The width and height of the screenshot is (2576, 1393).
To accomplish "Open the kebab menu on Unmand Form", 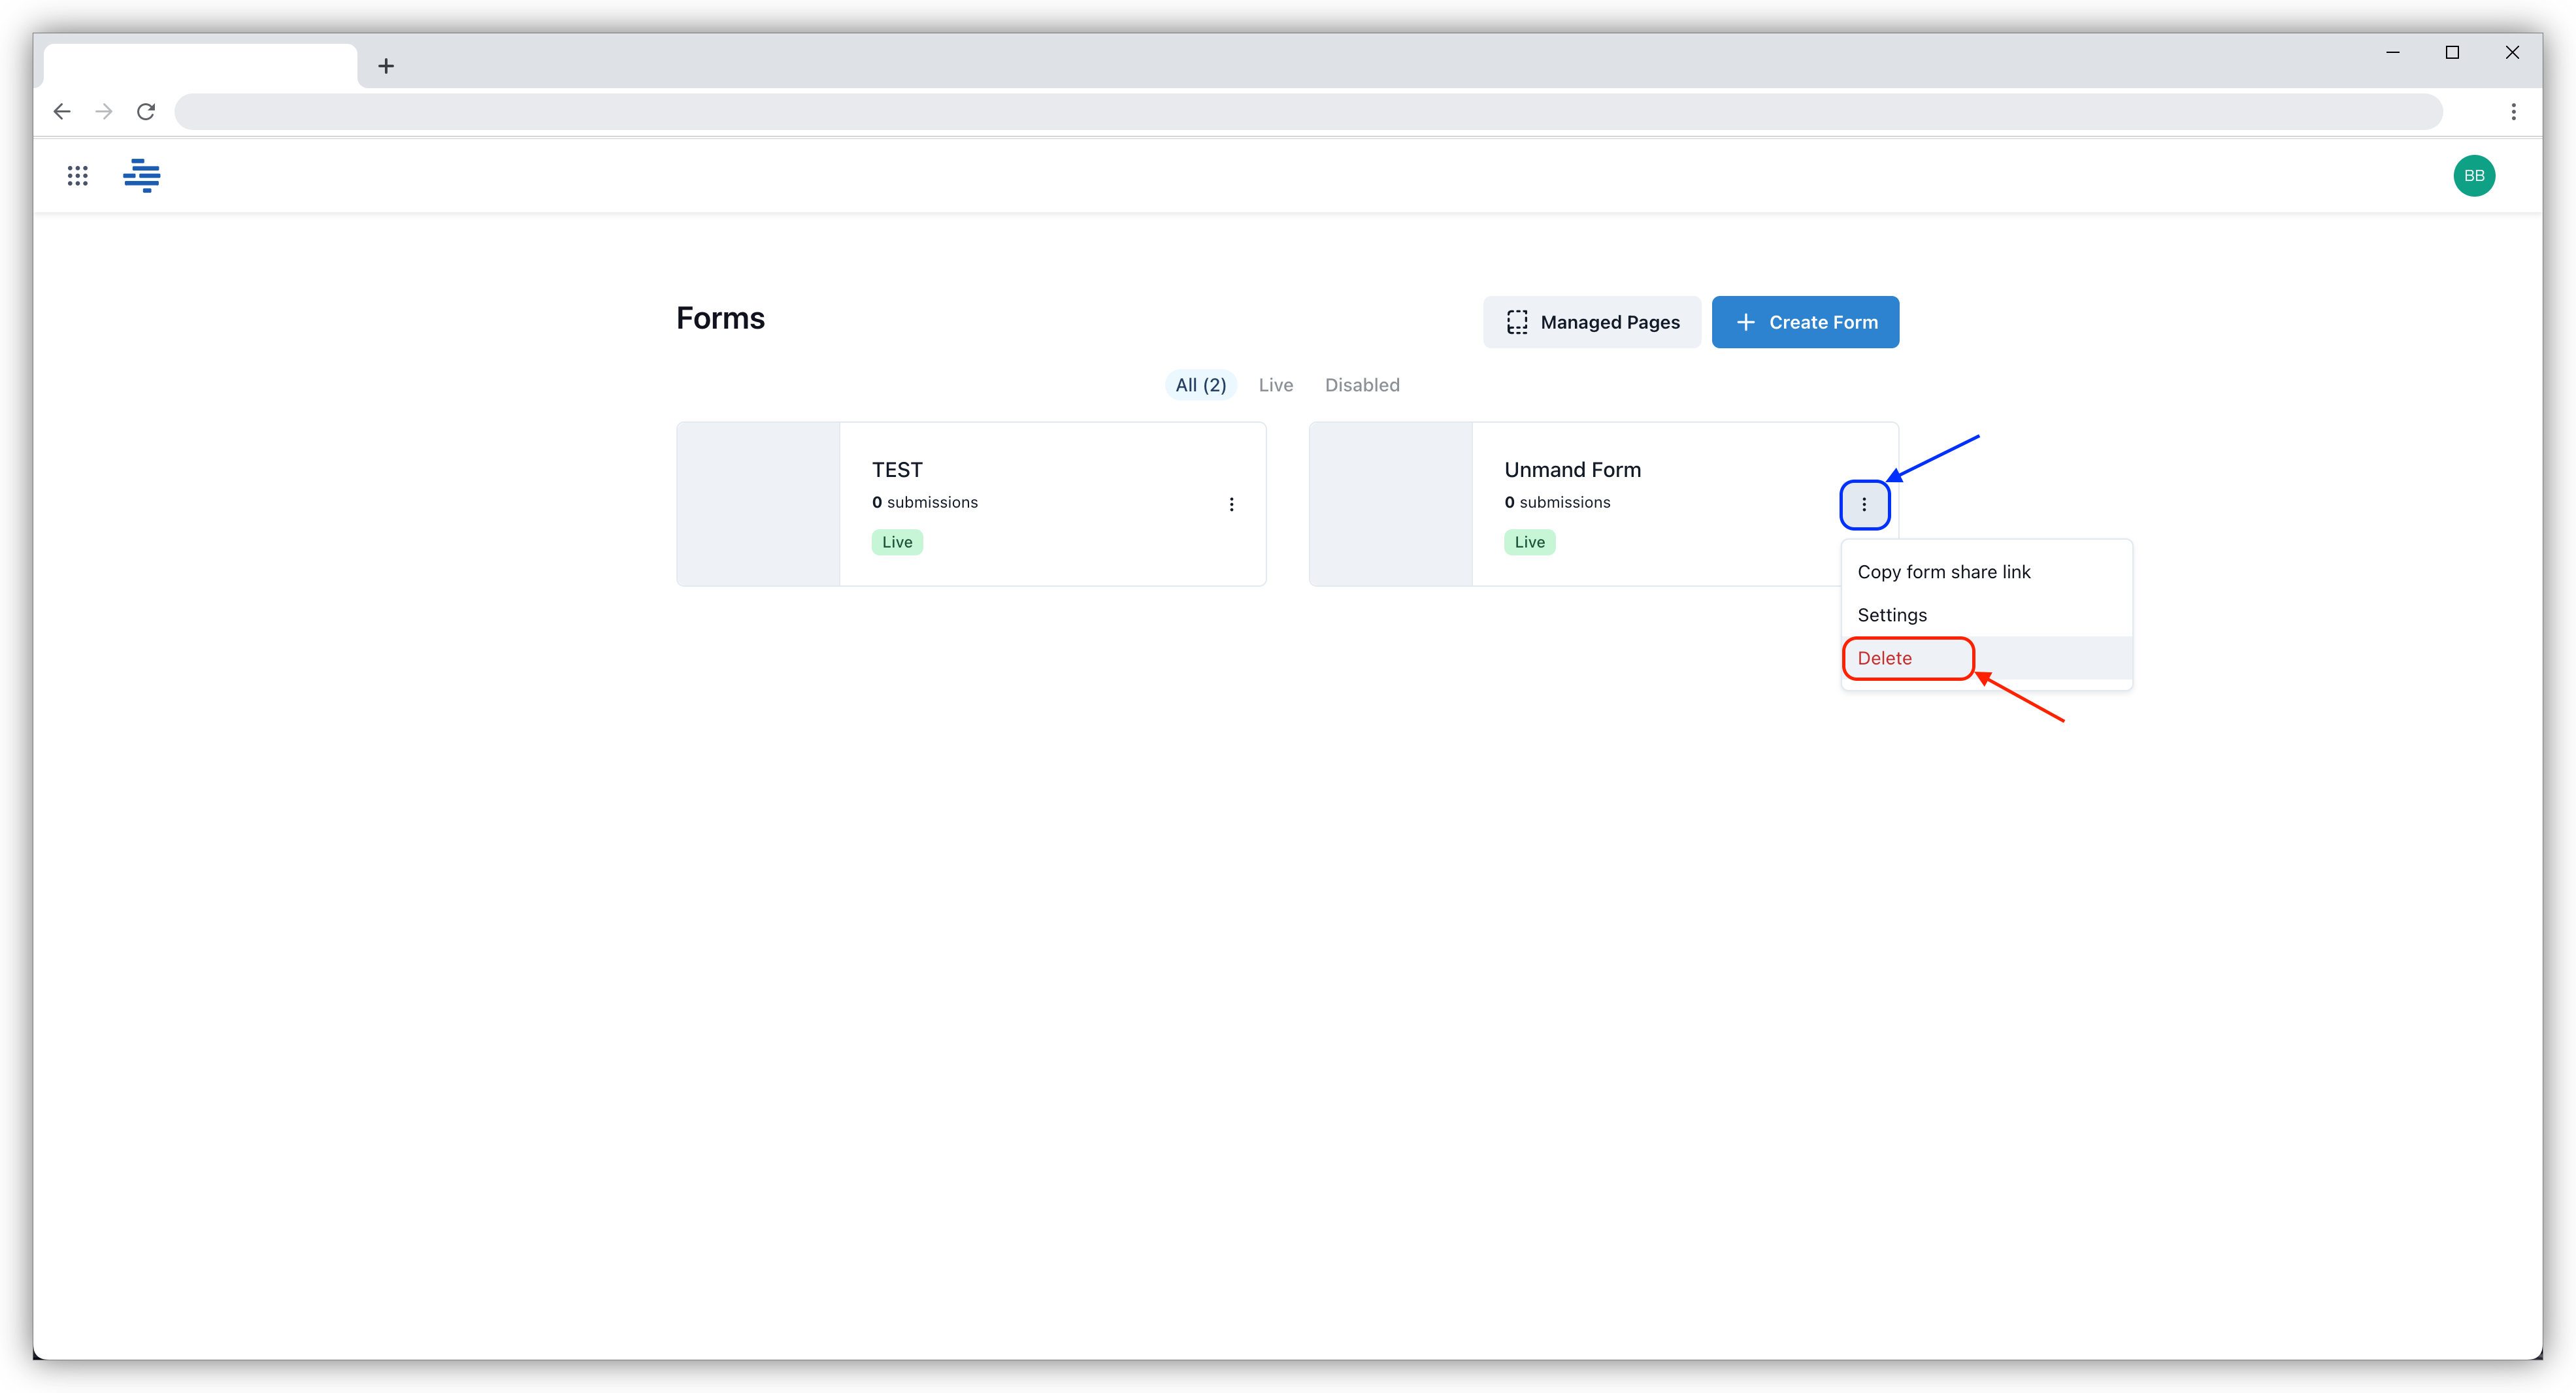I will tap(1864, 504).
